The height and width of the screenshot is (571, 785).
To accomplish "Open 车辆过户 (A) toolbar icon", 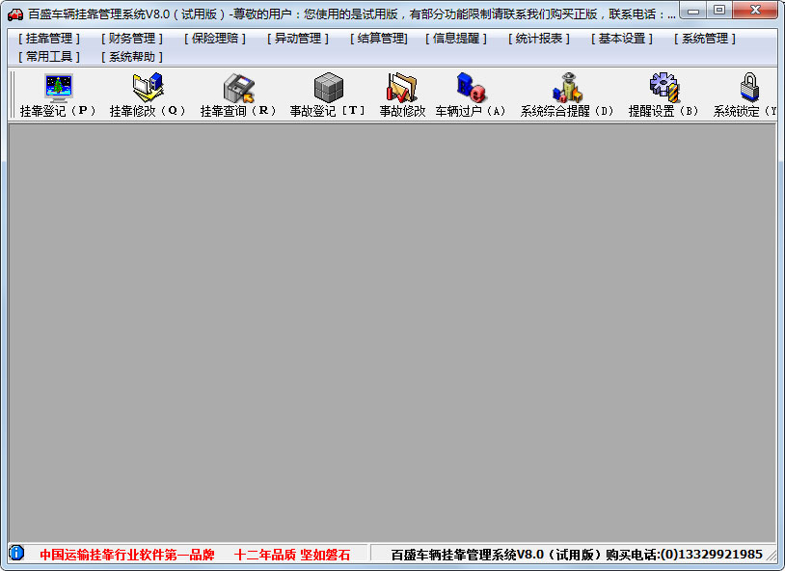I will coord(471,88).
